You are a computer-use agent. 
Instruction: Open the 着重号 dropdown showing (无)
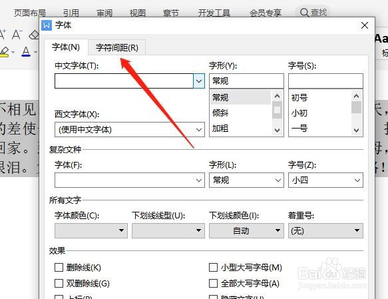325,230
